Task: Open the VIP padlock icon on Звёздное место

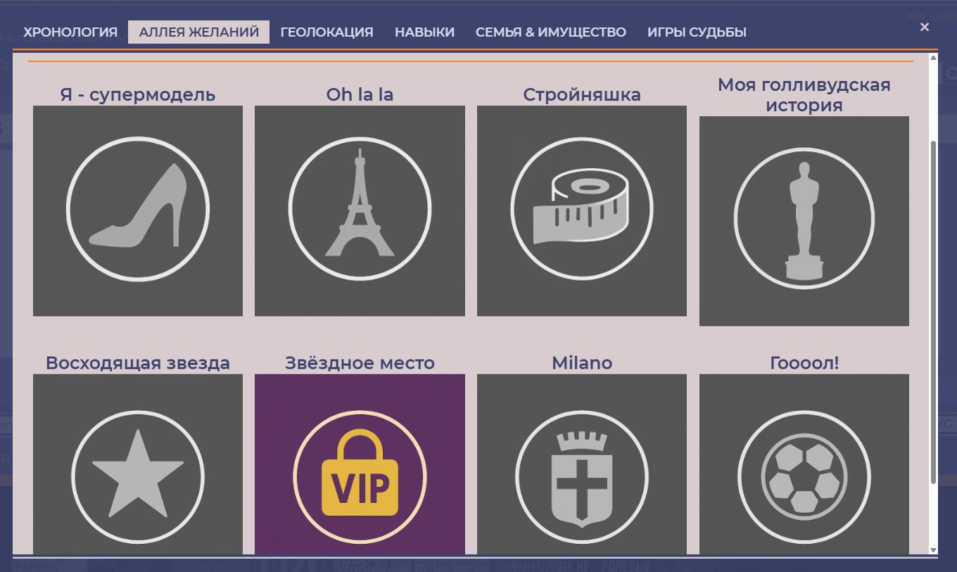Action: 360,476
